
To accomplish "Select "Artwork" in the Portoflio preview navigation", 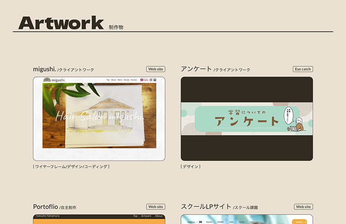I will (146, 216).
